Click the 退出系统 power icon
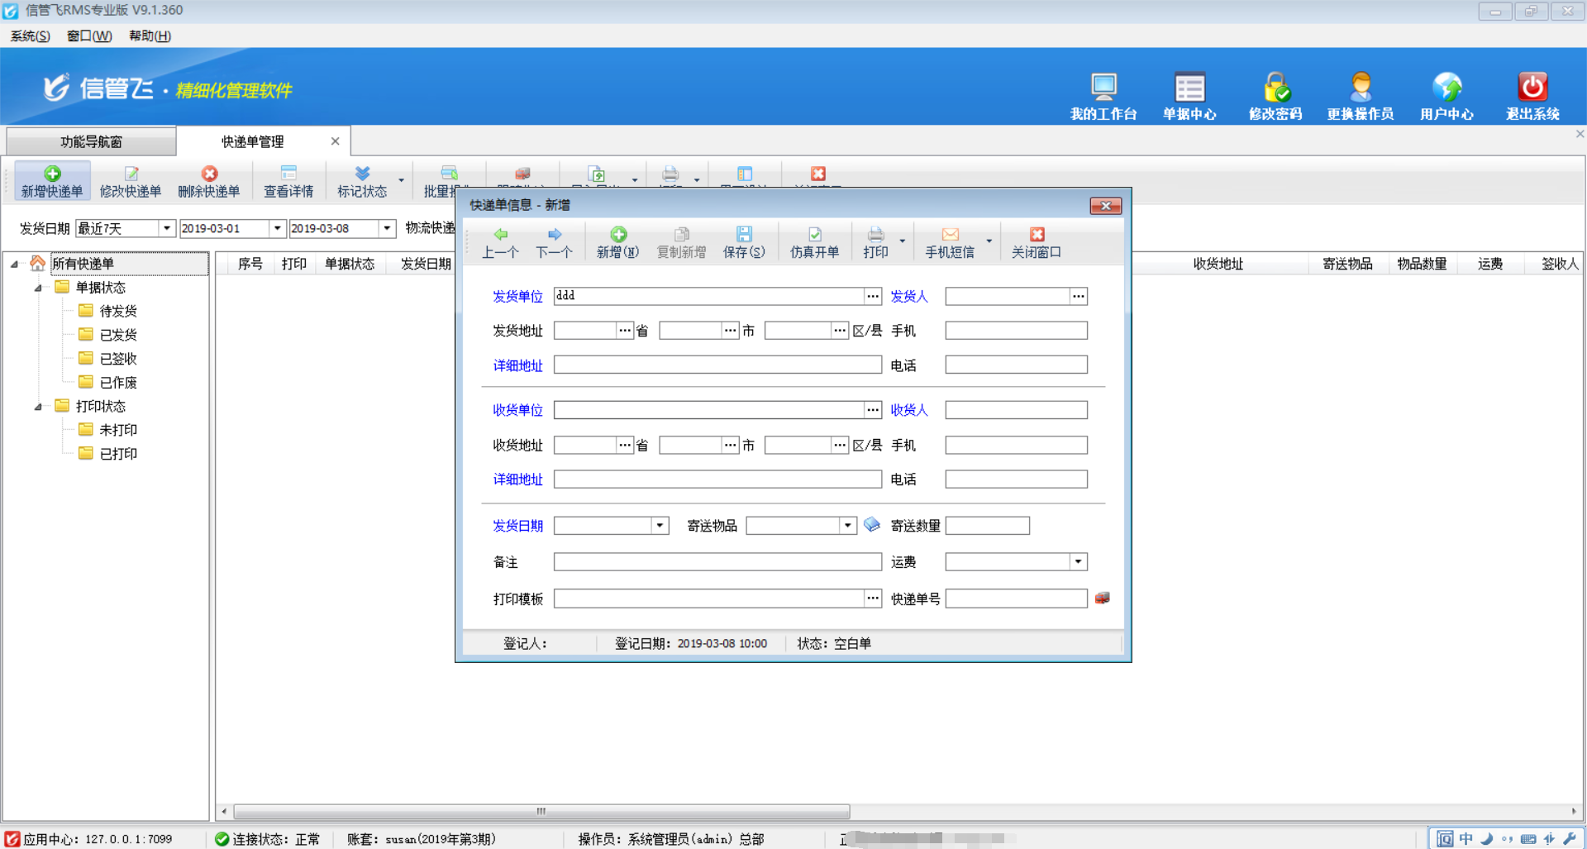The image size is (1587, 849). coord(1532,88)
